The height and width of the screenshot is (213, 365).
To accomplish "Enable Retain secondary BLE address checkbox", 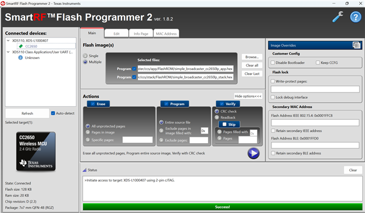I will pyautogui.click(x=273, y=153).
